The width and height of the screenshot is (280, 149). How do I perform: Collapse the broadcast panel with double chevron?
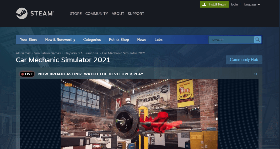pyautogui.click(x=256, y=74)
